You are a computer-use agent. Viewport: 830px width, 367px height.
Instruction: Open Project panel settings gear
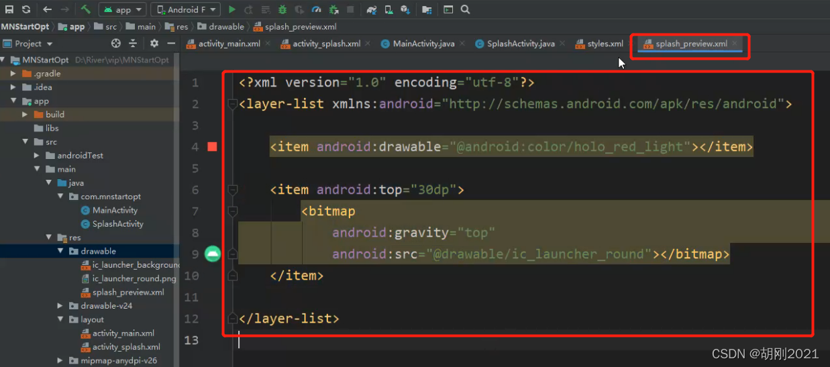(x=154, y=44)
